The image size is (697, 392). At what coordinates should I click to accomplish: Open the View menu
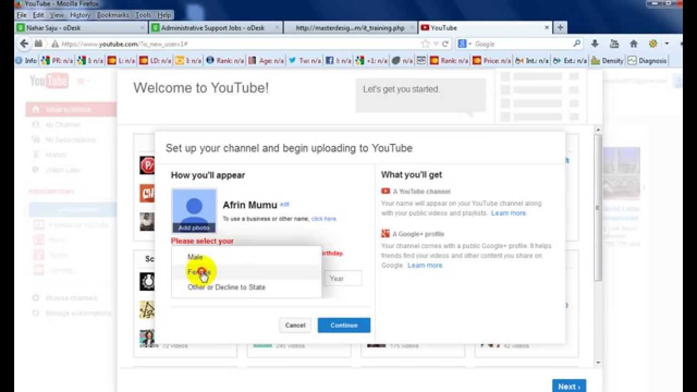coord(57,15)
